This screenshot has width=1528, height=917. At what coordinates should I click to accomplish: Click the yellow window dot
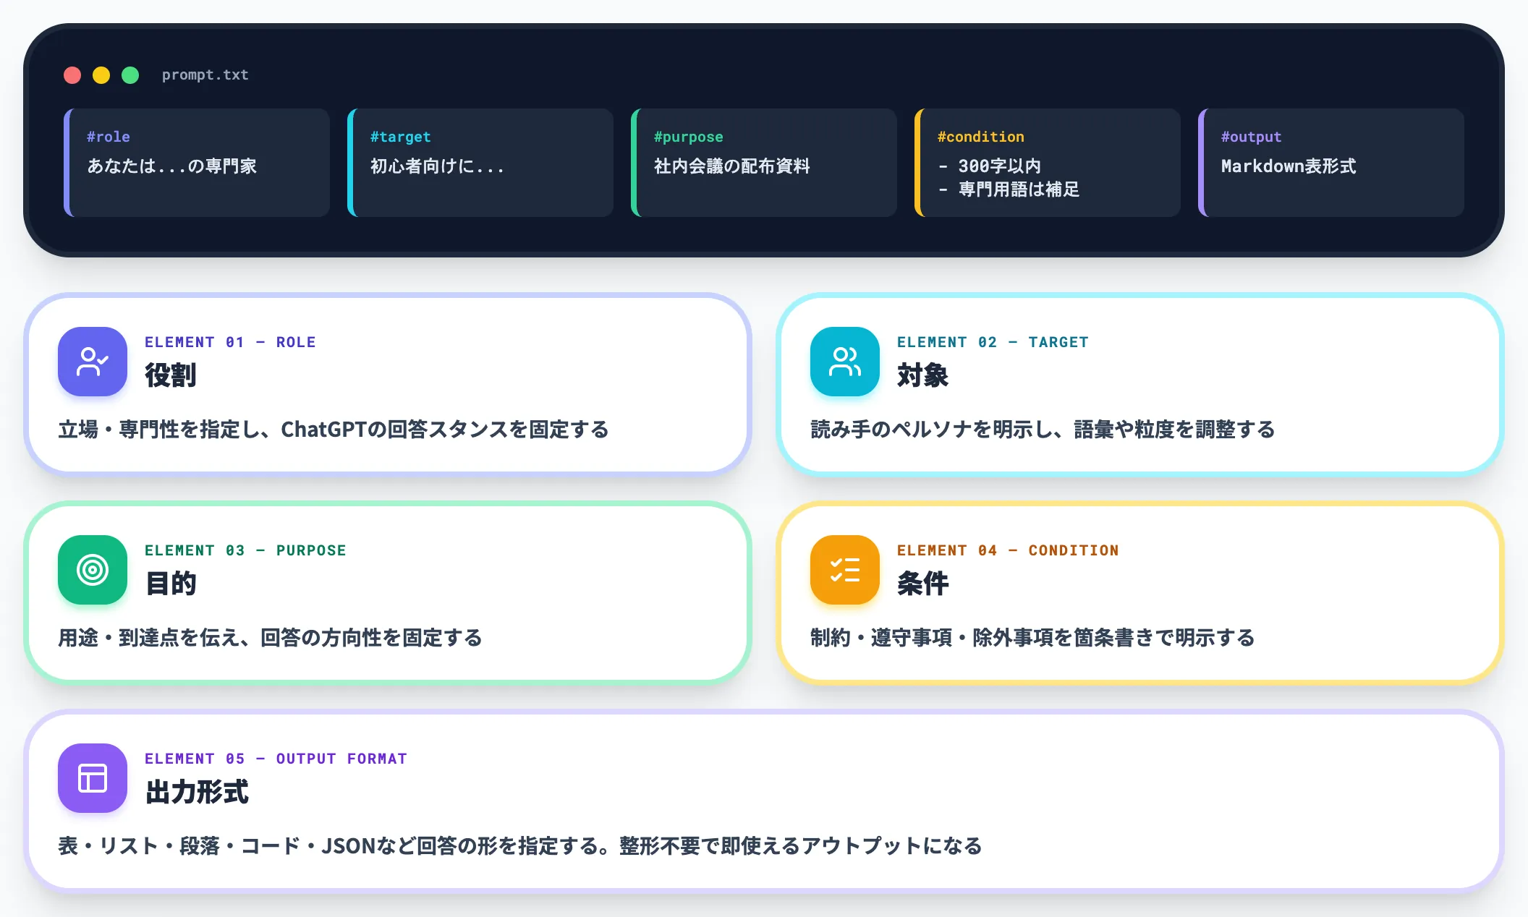tap(101, 75)
